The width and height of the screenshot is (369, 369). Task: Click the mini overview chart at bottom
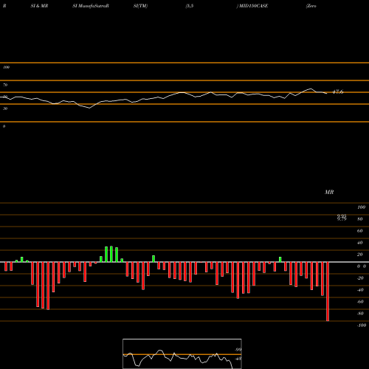coord(182,354)
